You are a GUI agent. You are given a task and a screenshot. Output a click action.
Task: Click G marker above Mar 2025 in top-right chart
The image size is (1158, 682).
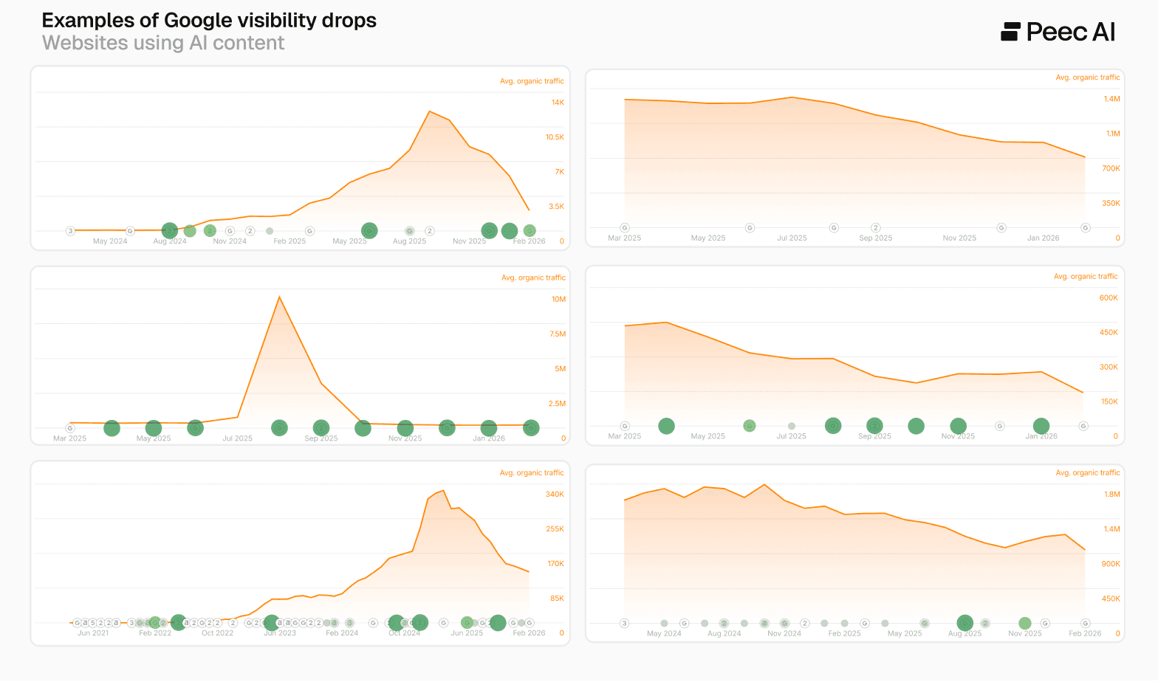click(x=625, y=228)
